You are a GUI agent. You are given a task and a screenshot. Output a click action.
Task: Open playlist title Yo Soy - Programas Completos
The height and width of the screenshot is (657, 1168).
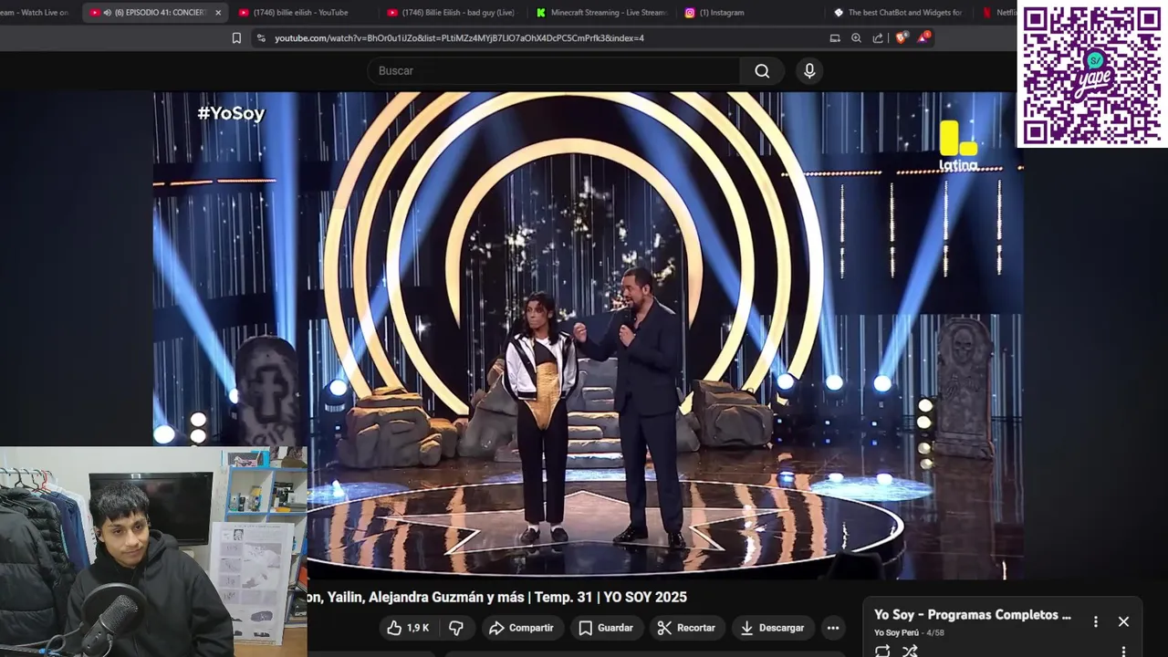click(x=973, y=615)
